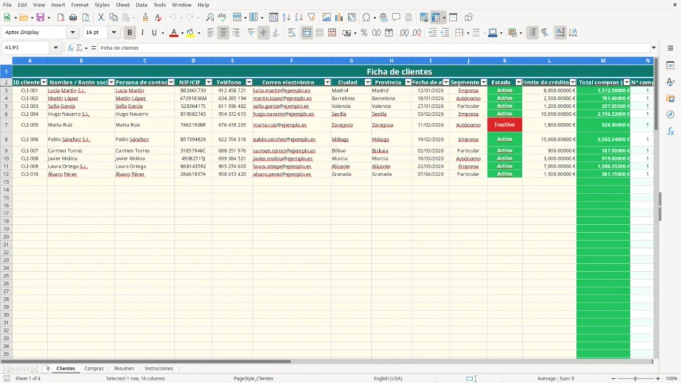Copy the selection using the Copy icon
681x383 pixels.
pos(113,17)
